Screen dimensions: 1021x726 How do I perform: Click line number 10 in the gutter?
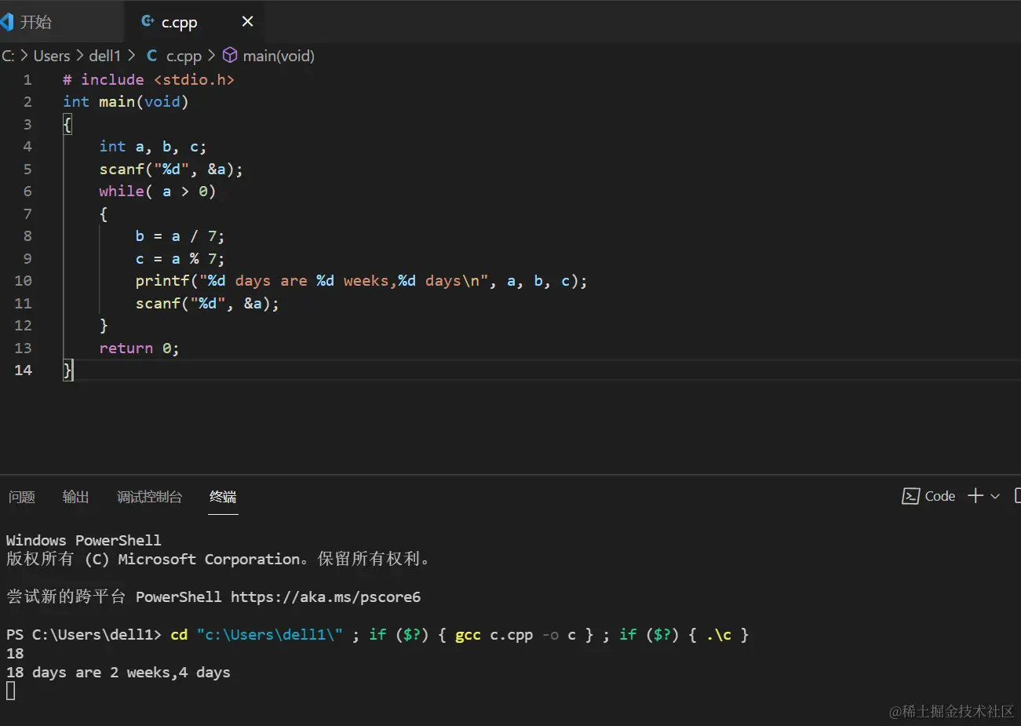(x=23, y=281)
